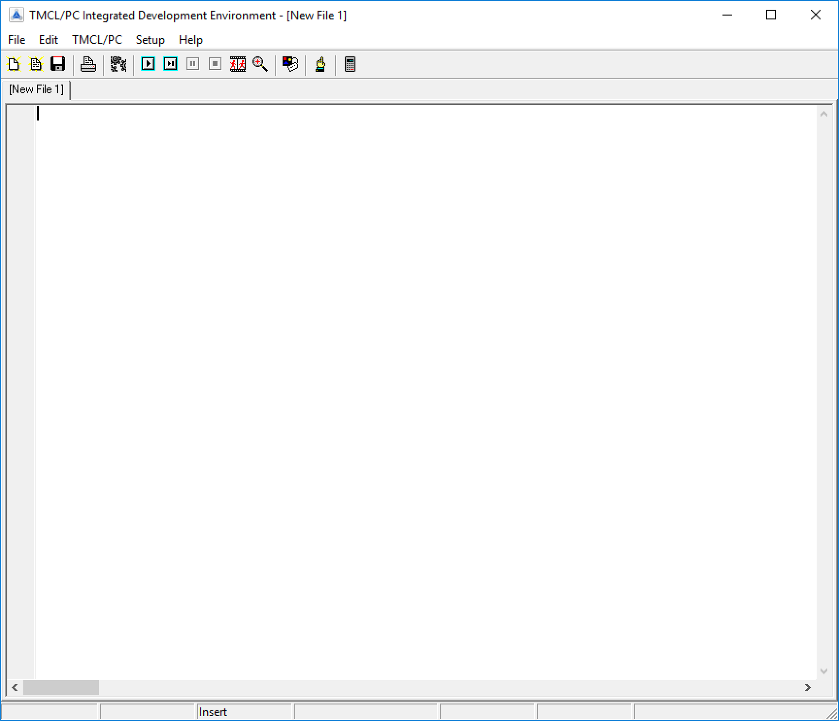Click the pointing hand icon

(320, 64)
